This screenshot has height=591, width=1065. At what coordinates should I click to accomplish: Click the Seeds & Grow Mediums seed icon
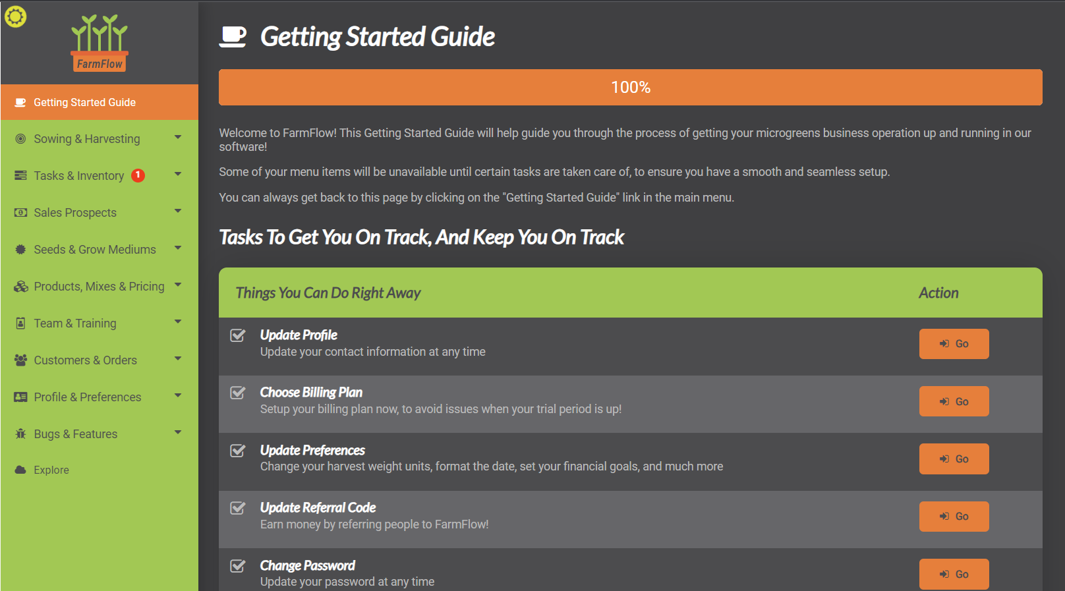[x=20, y=250]
